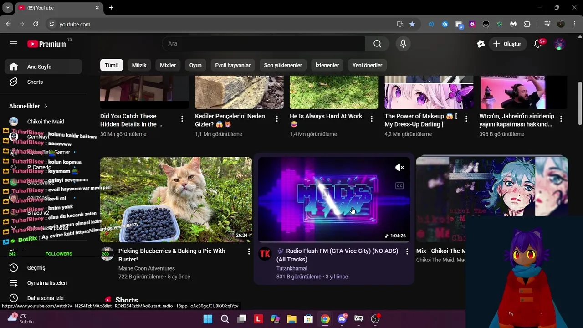Select the Son yüklenenler filter chip

[283, 65]
